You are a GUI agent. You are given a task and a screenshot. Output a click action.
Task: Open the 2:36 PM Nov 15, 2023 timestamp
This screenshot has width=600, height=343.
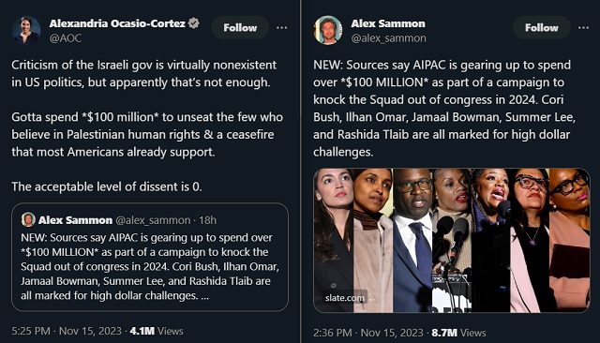[x=368, y=333]
